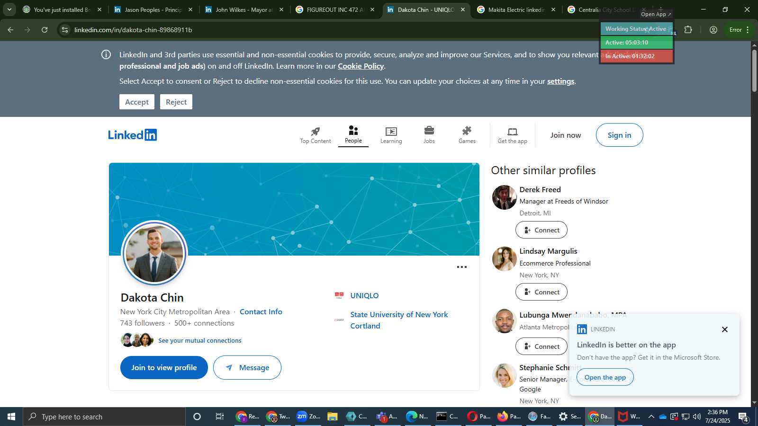
Task: Click Derek Freed's profile picture
Action: pos(504,197)
